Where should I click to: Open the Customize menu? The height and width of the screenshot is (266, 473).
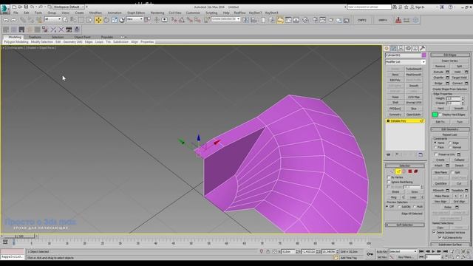point(193,13)
